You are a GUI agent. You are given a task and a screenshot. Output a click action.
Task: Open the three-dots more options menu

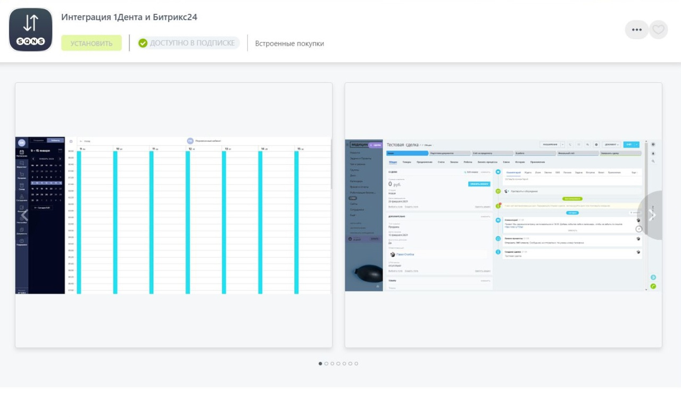point(637,30)
